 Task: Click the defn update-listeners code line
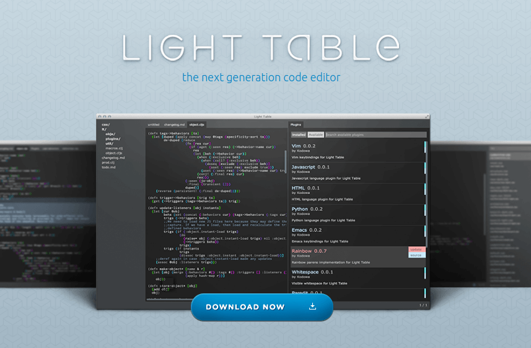tap(184, 208)
